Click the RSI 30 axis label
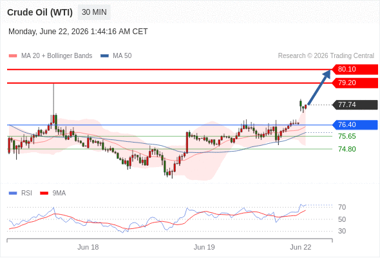This screenshot has width=380, height=258. (x=342, y=231)
